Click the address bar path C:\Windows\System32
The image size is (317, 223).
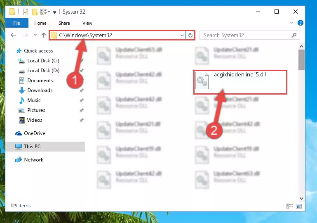tap(85, 35)
